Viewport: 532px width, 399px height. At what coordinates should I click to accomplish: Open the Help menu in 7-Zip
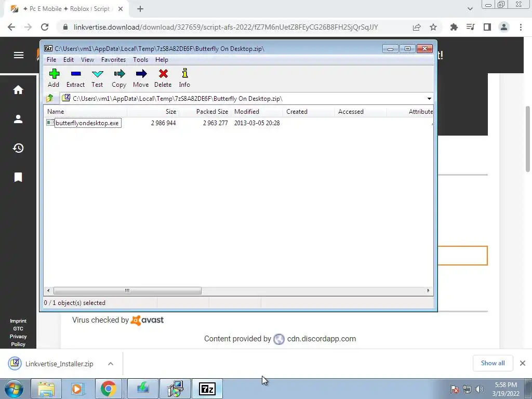pyautogui.click(x=162, y=60)
